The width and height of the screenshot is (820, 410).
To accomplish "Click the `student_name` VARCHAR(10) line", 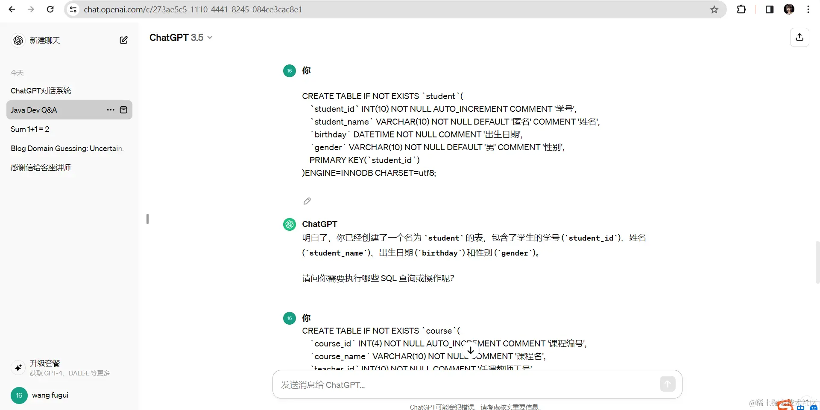I will click(x=455, y=122).
